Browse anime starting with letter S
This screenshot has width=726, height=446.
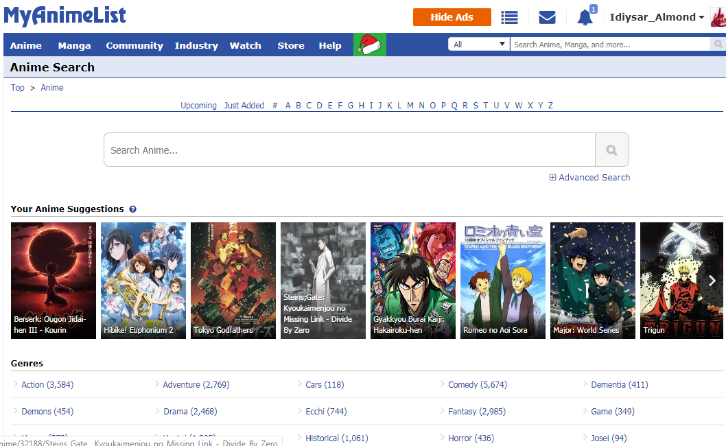[476, 106]
